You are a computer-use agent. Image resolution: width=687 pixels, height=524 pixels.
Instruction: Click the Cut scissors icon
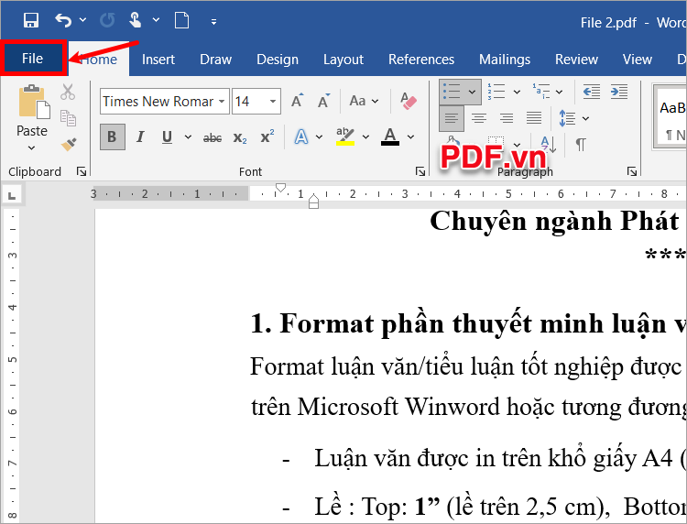pos(68,92)
